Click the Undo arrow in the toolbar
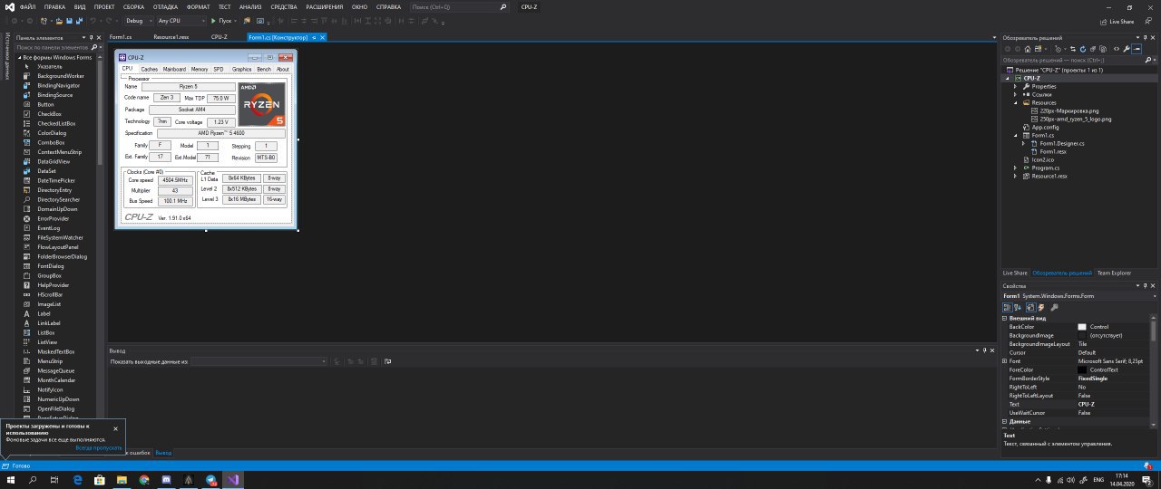 (x=93, y=21)
